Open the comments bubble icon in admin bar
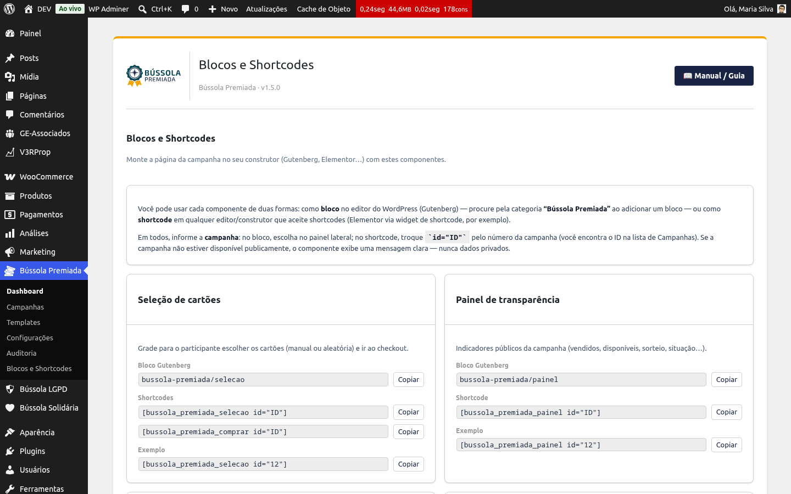Image resolution: width=791 pixels, height=494 pixels. coord(186,9)
